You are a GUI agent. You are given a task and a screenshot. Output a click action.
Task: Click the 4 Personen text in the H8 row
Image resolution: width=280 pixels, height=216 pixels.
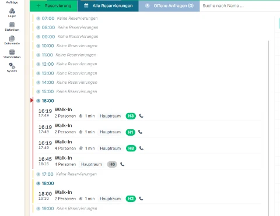[x=65, y=148]
